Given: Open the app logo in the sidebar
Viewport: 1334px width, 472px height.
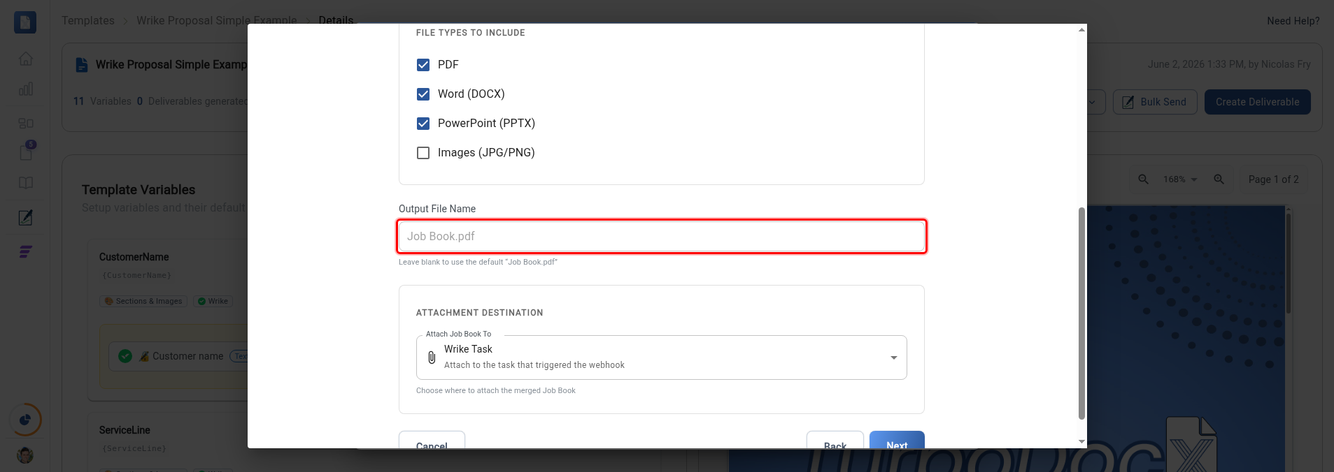Looking at the screenshot, I should 25,22.
